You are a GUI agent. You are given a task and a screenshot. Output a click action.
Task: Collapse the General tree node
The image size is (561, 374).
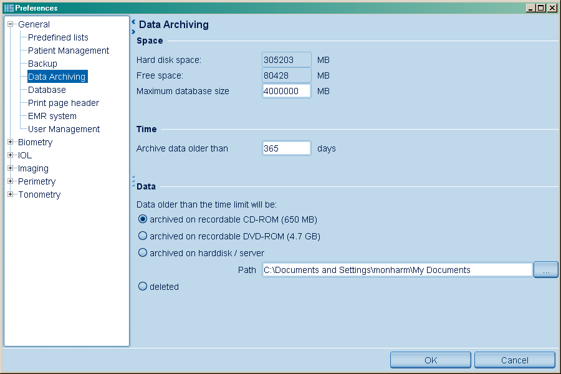pos(11,24)
